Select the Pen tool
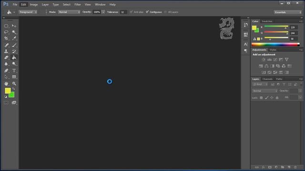Image resolution: width=305 pixels, height=171 pixels. click(x=6, y=71)
